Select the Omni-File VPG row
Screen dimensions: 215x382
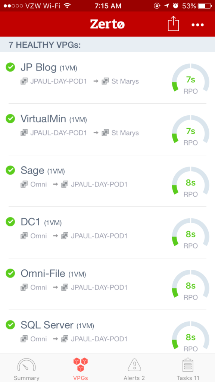(107, 284)
